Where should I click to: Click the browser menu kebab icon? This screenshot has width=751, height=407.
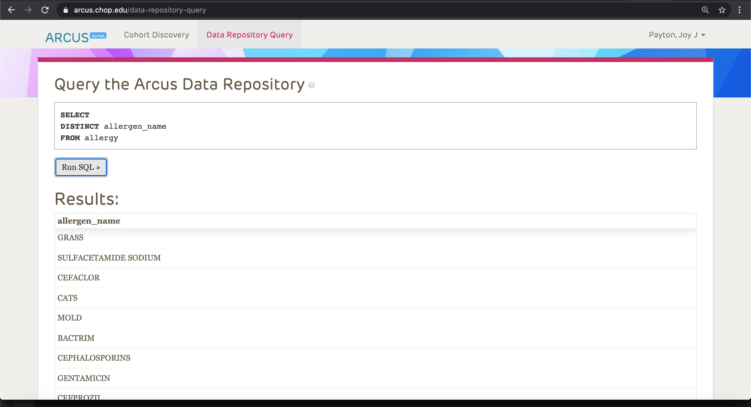740,10
